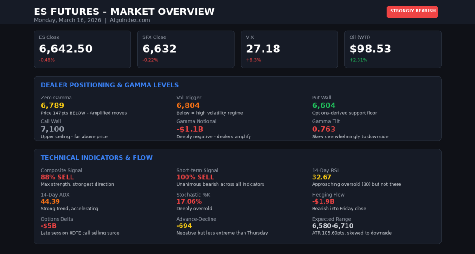Click the -0.22% SPX change
The height and width of the screenshot is (254, 475).
tap(150, 60)
